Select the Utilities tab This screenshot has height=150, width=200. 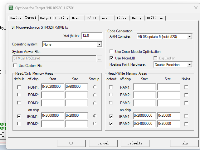pyautogui.click(x=155, y=18)
